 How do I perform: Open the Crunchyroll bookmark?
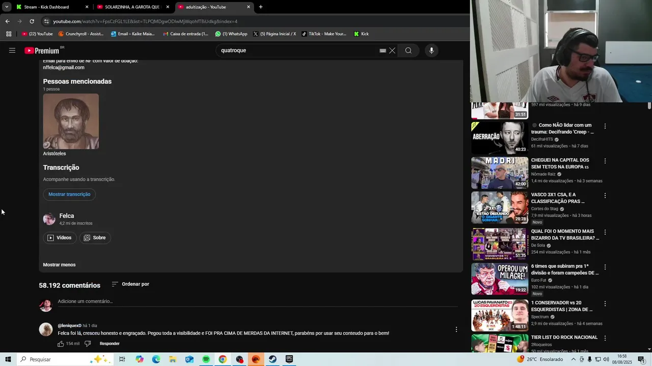81,34
